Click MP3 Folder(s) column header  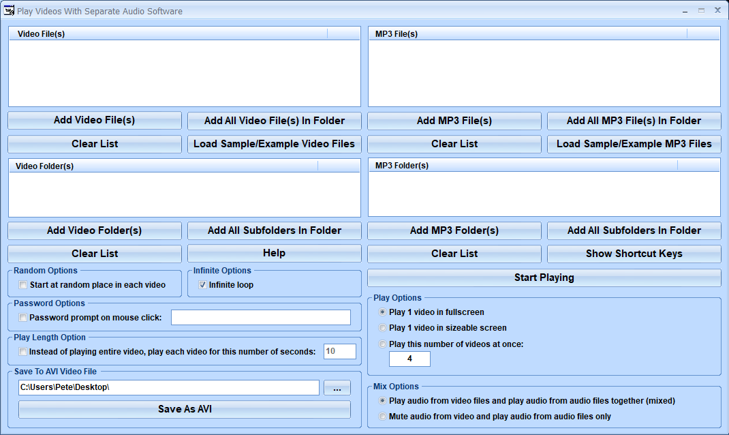point(523,166)
